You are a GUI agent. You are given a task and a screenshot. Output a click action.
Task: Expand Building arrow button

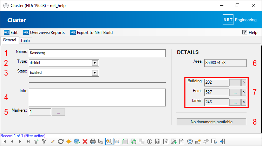click(244, 83)
